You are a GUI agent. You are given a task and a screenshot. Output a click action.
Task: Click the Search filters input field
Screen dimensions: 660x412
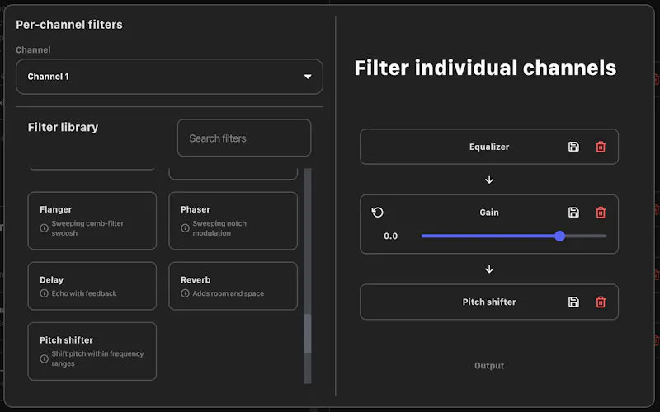(x=244, y=138)
